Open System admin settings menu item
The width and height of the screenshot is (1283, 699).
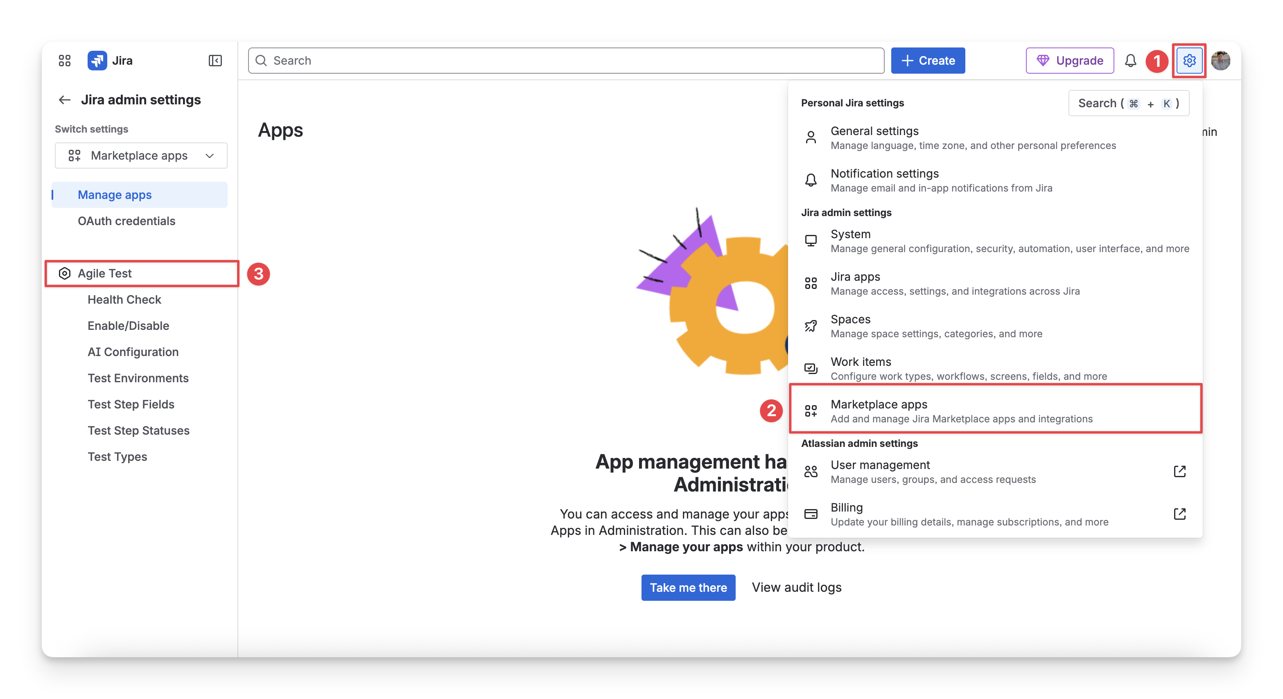point(850,235)
